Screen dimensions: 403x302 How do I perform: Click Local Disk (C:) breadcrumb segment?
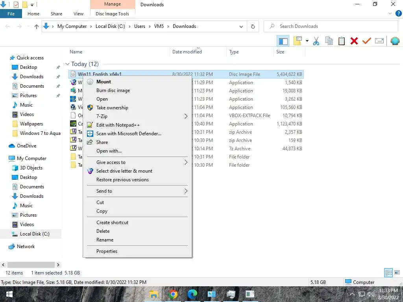[x=110, y=26]
